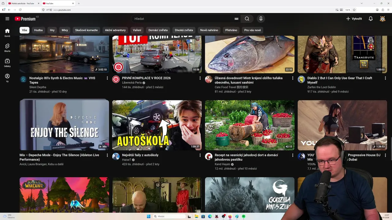Image resolution: width=392 pixels, height=220 pixels.
Task: Activate microphone voice search
Action: click(x=261, y=19)
